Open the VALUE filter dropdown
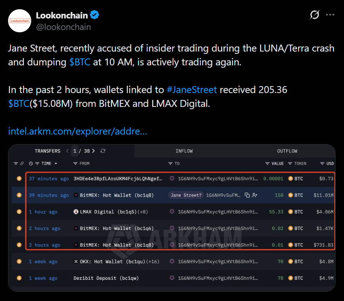344x301 pixels. coord(267,163)
